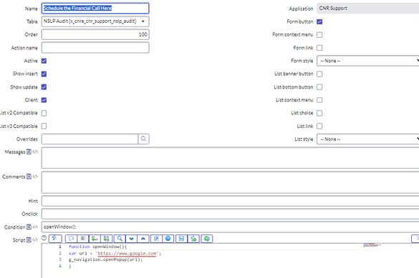
Task: Click the code tag icon next to Messages label
Action: 35,152
